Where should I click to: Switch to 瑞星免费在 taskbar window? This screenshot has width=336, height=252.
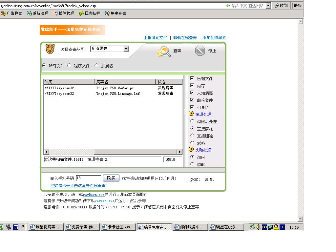click(155, 227)
